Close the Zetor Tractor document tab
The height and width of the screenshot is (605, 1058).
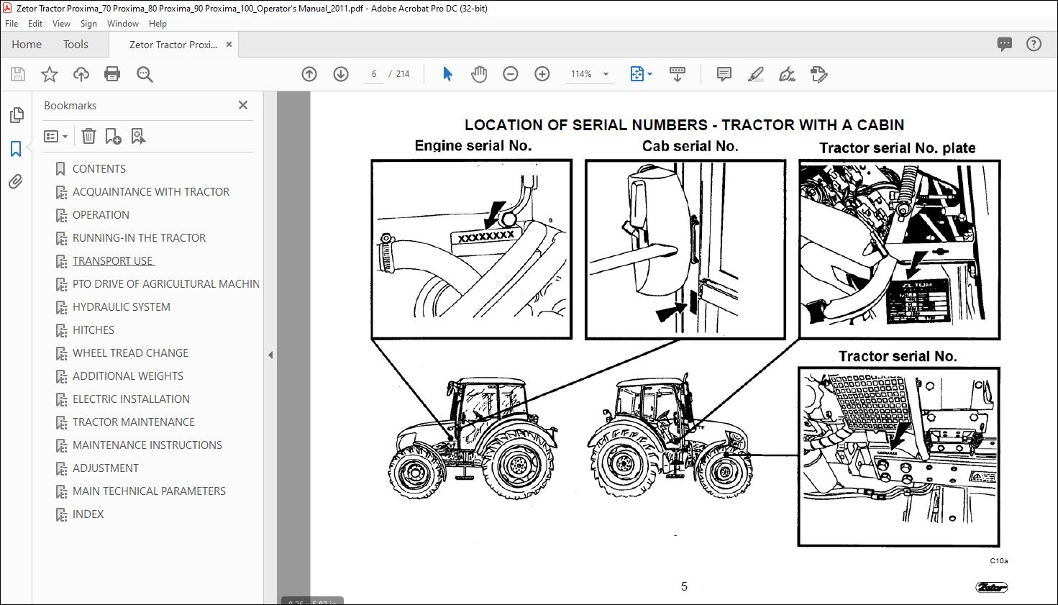pos(229,45)
